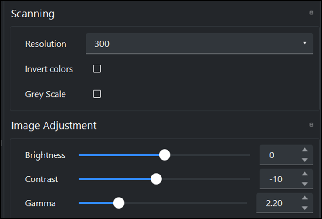Click the Brightness value field
Image resolution: width=322 pixels, height=219 pixels.
(x=279, y=155)
